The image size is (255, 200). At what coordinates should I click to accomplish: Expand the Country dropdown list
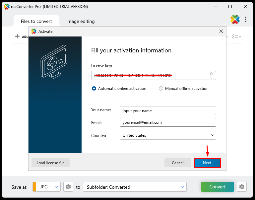pos(212,135)
